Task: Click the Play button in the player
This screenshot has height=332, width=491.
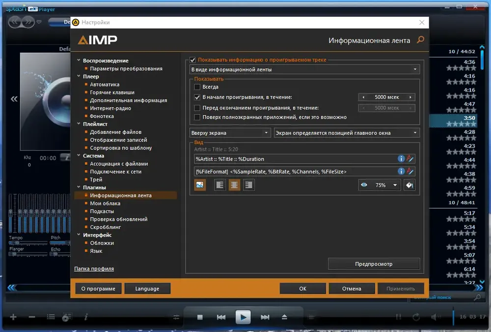Action: [x=243, y=317]
